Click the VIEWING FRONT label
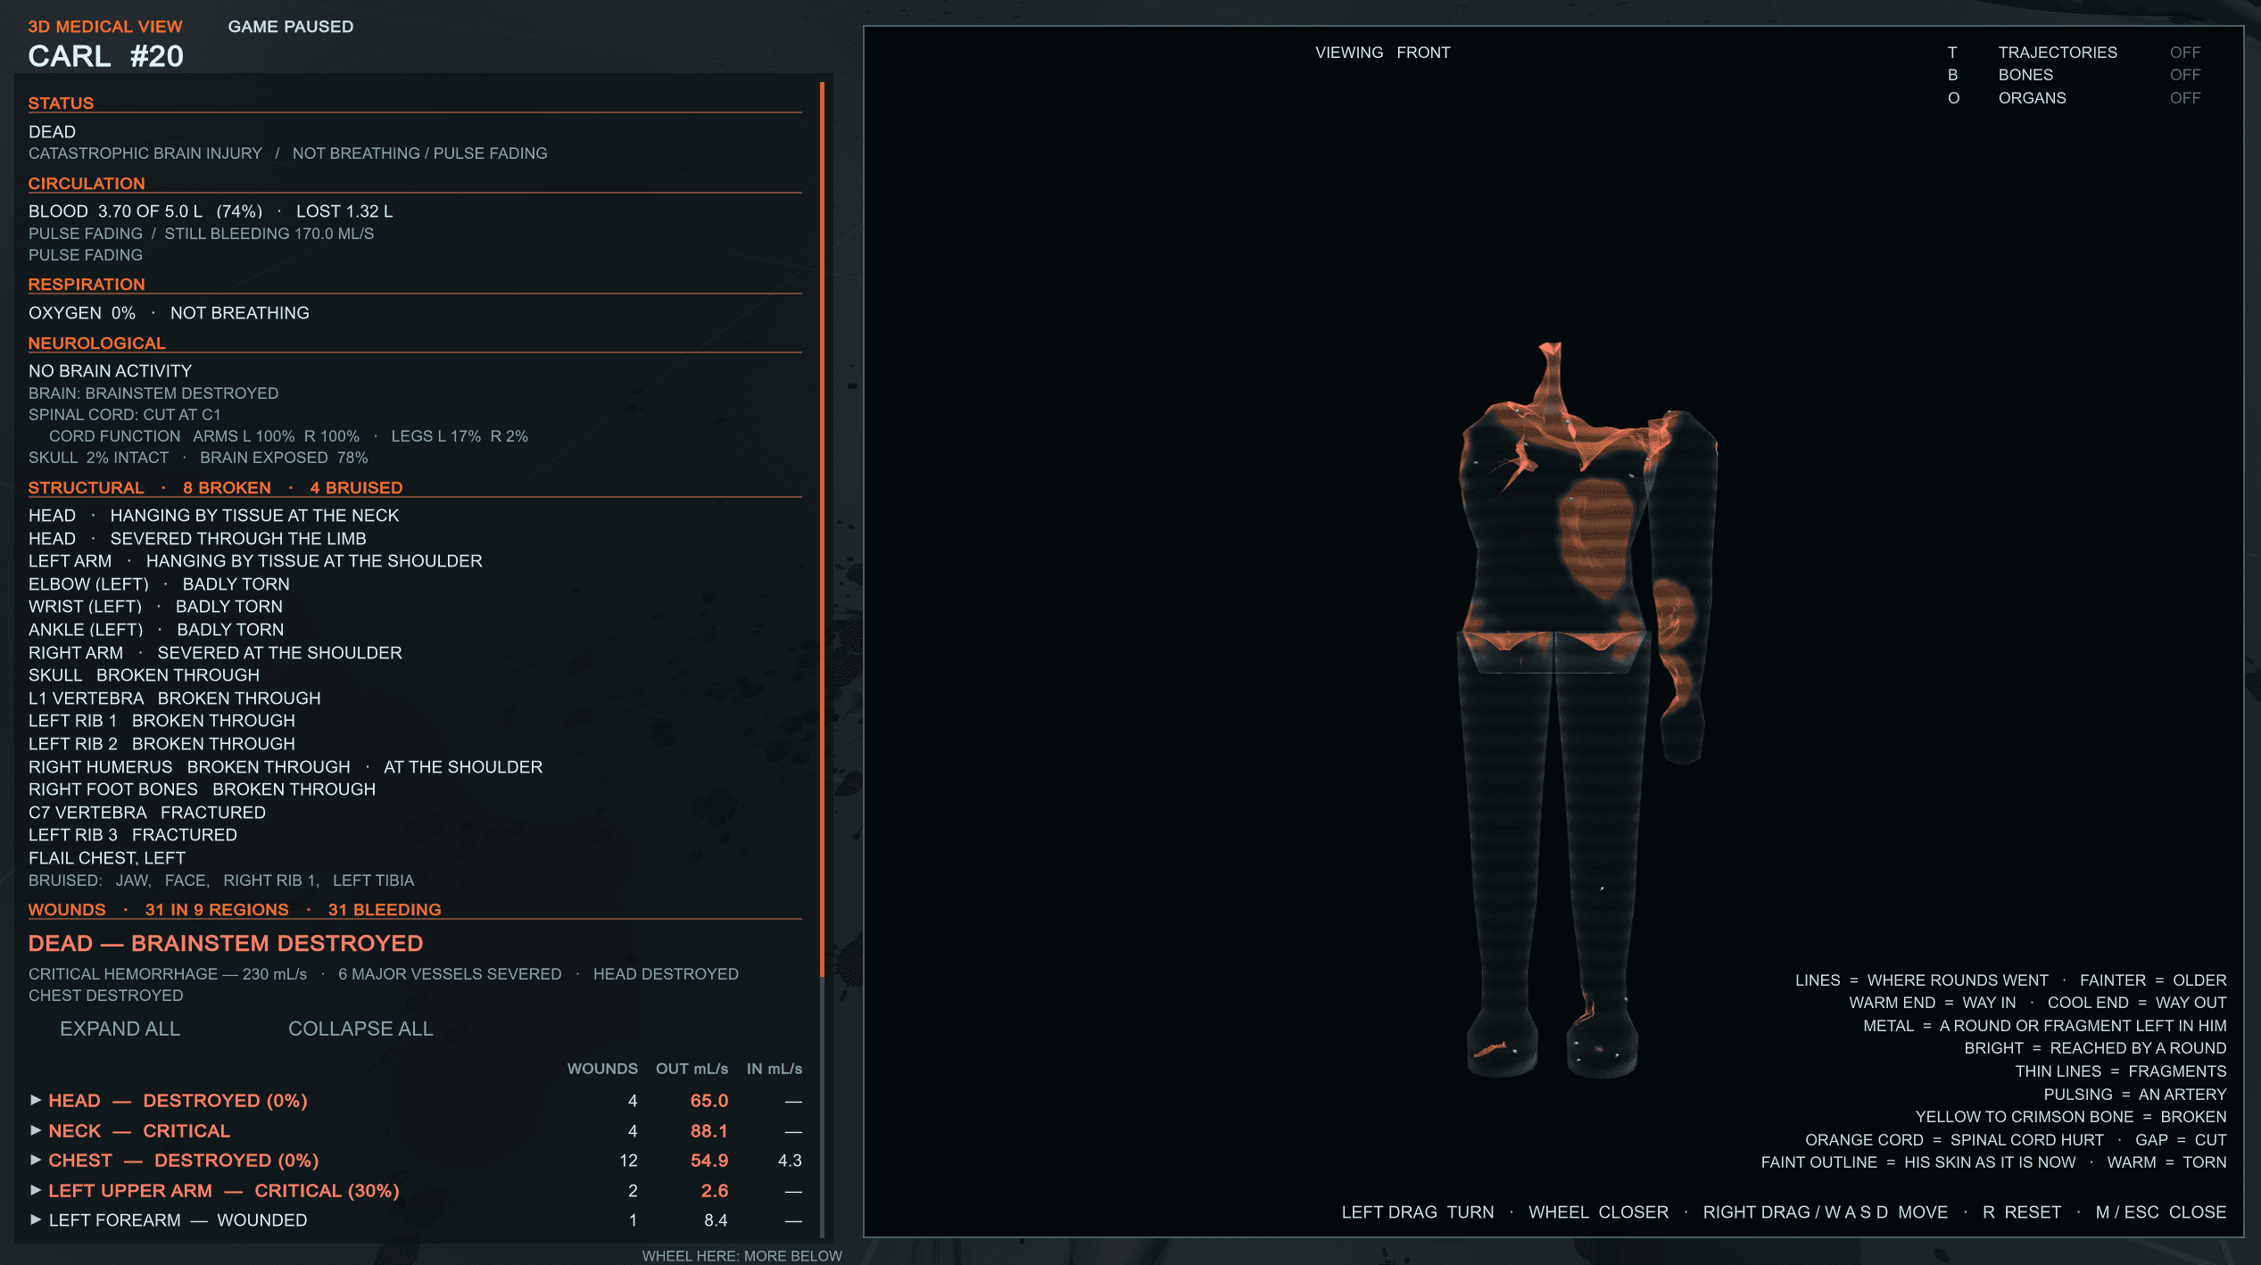2261x1265 pixels. [1383, 53]
